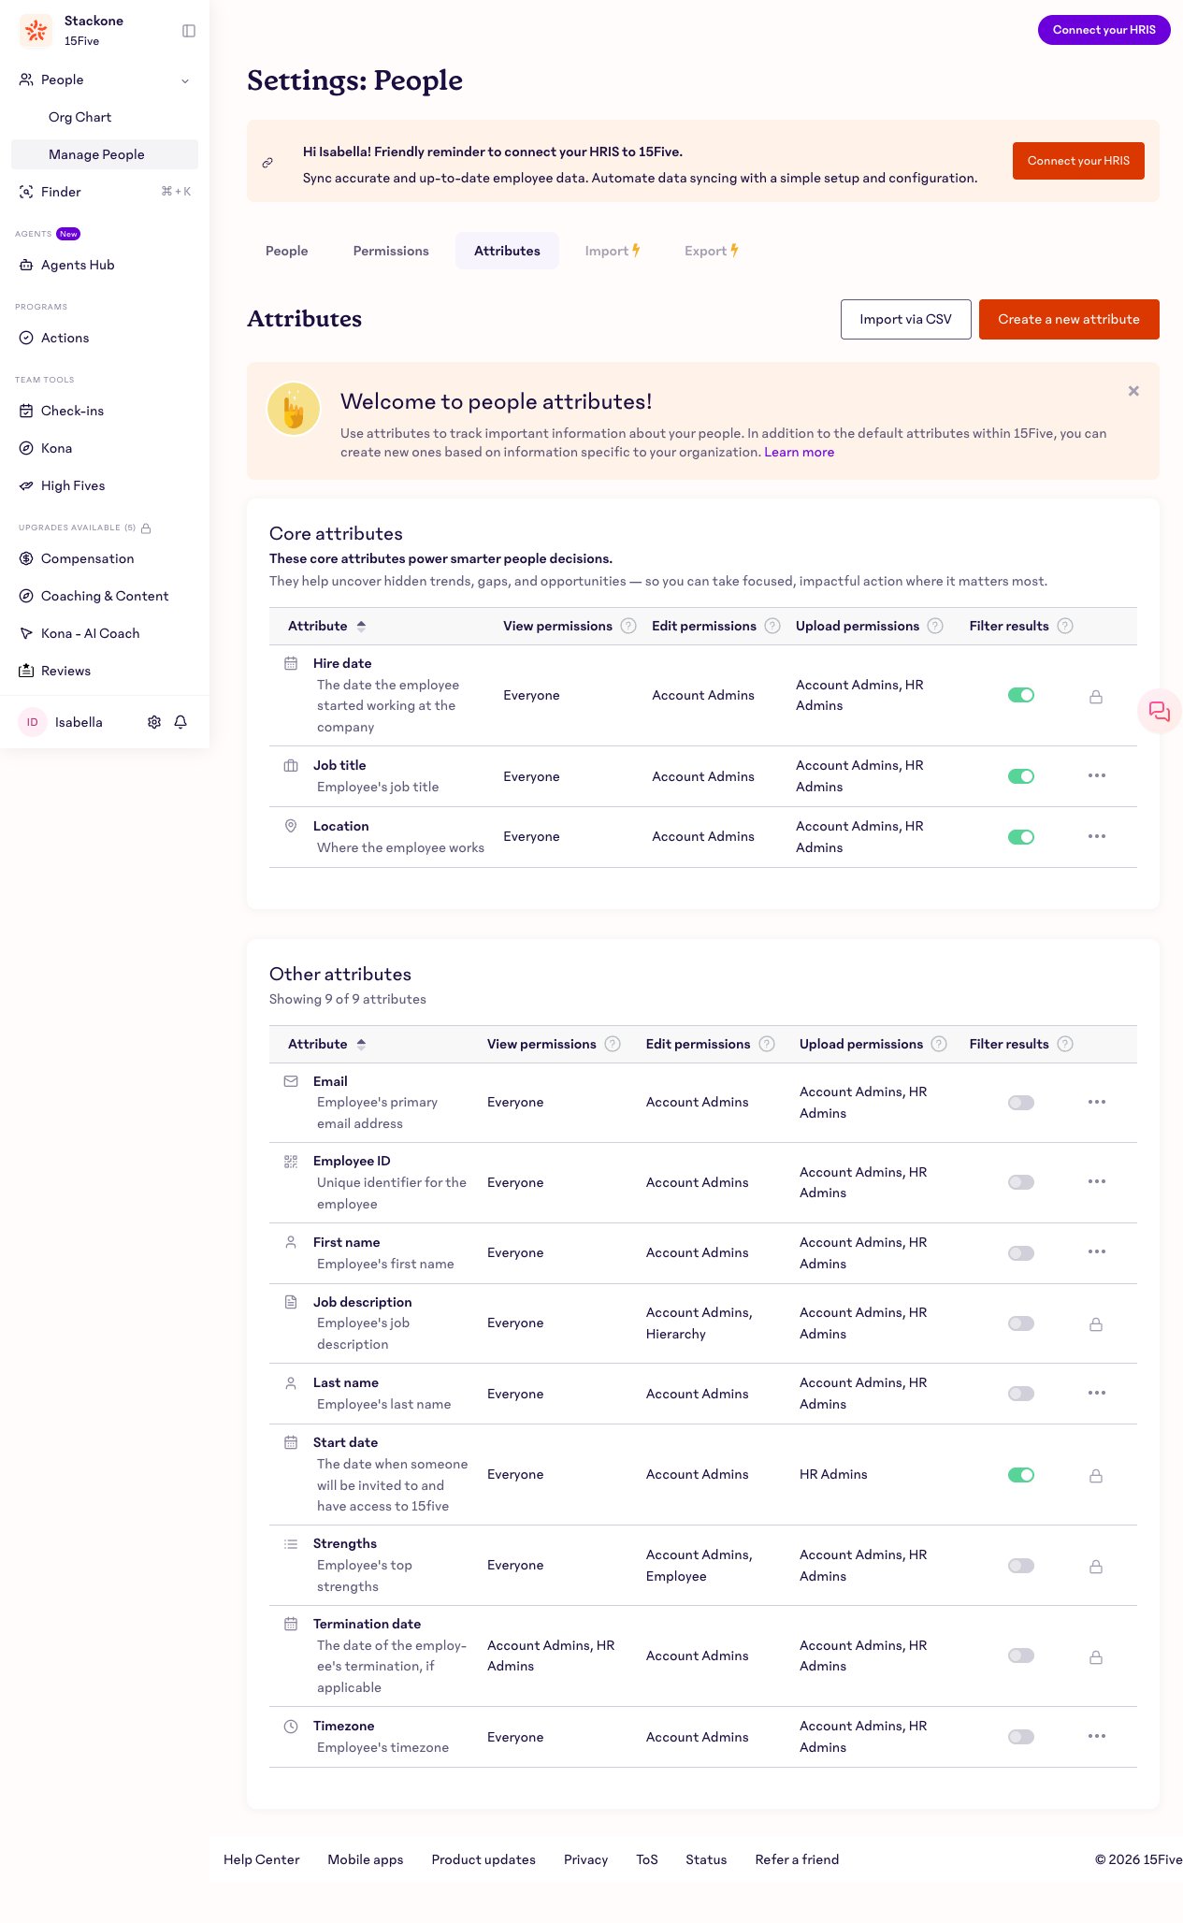Open the Import tab
1183x1923 pixels.
click(613, 251)
